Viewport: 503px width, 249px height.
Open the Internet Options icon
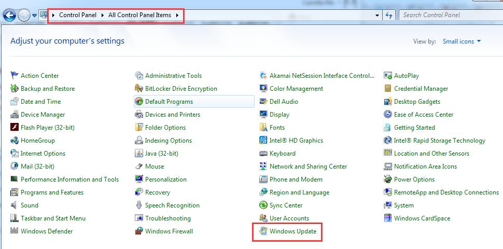point(15,154)
